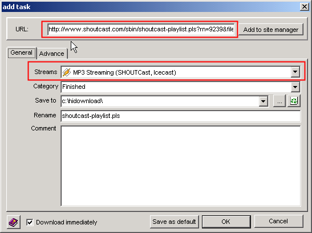Viewport: 312px width, 233px height.
Task: Click the MP3 Streaming icon in Streams
Action: (x=67, y=72)
